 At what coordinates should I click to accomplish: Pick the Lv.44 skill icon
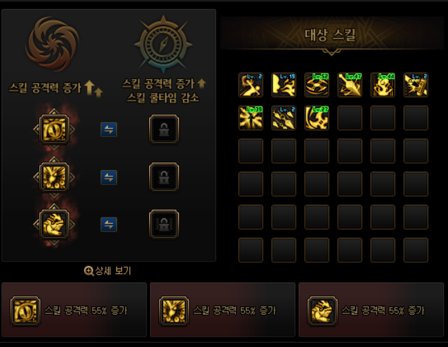click(383, 85)
